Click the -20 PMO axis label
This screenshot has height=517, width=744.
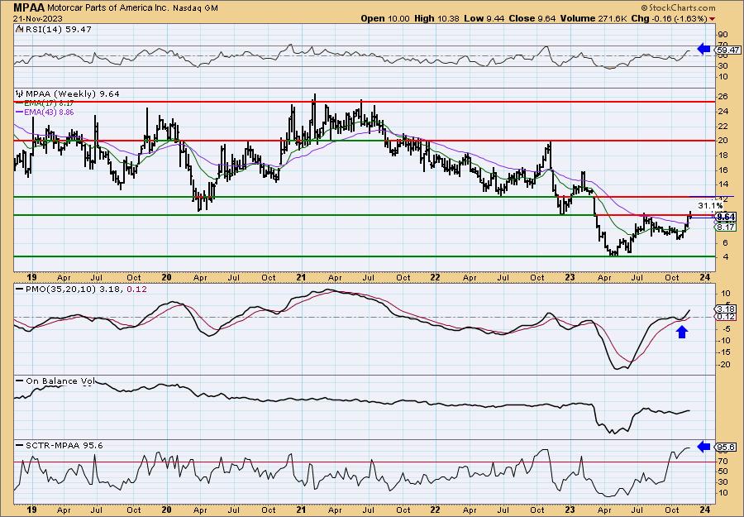click(x=724, y=365)
